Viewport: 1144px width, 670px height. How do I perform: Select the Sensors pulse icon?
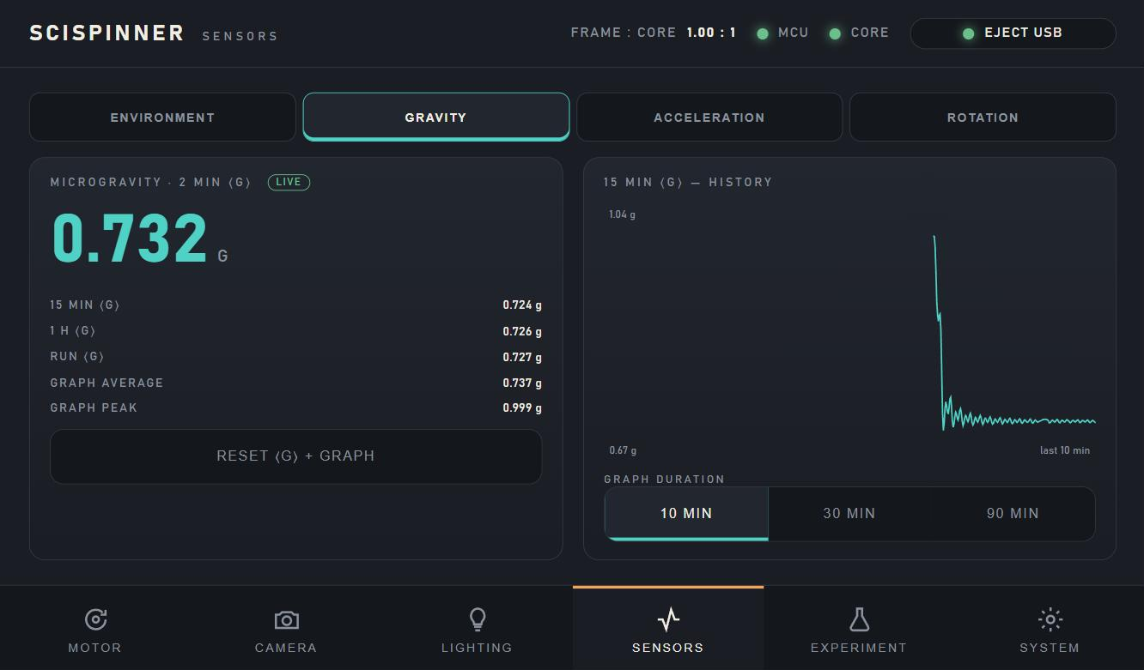pyautogui.click(x=668, y=619)
